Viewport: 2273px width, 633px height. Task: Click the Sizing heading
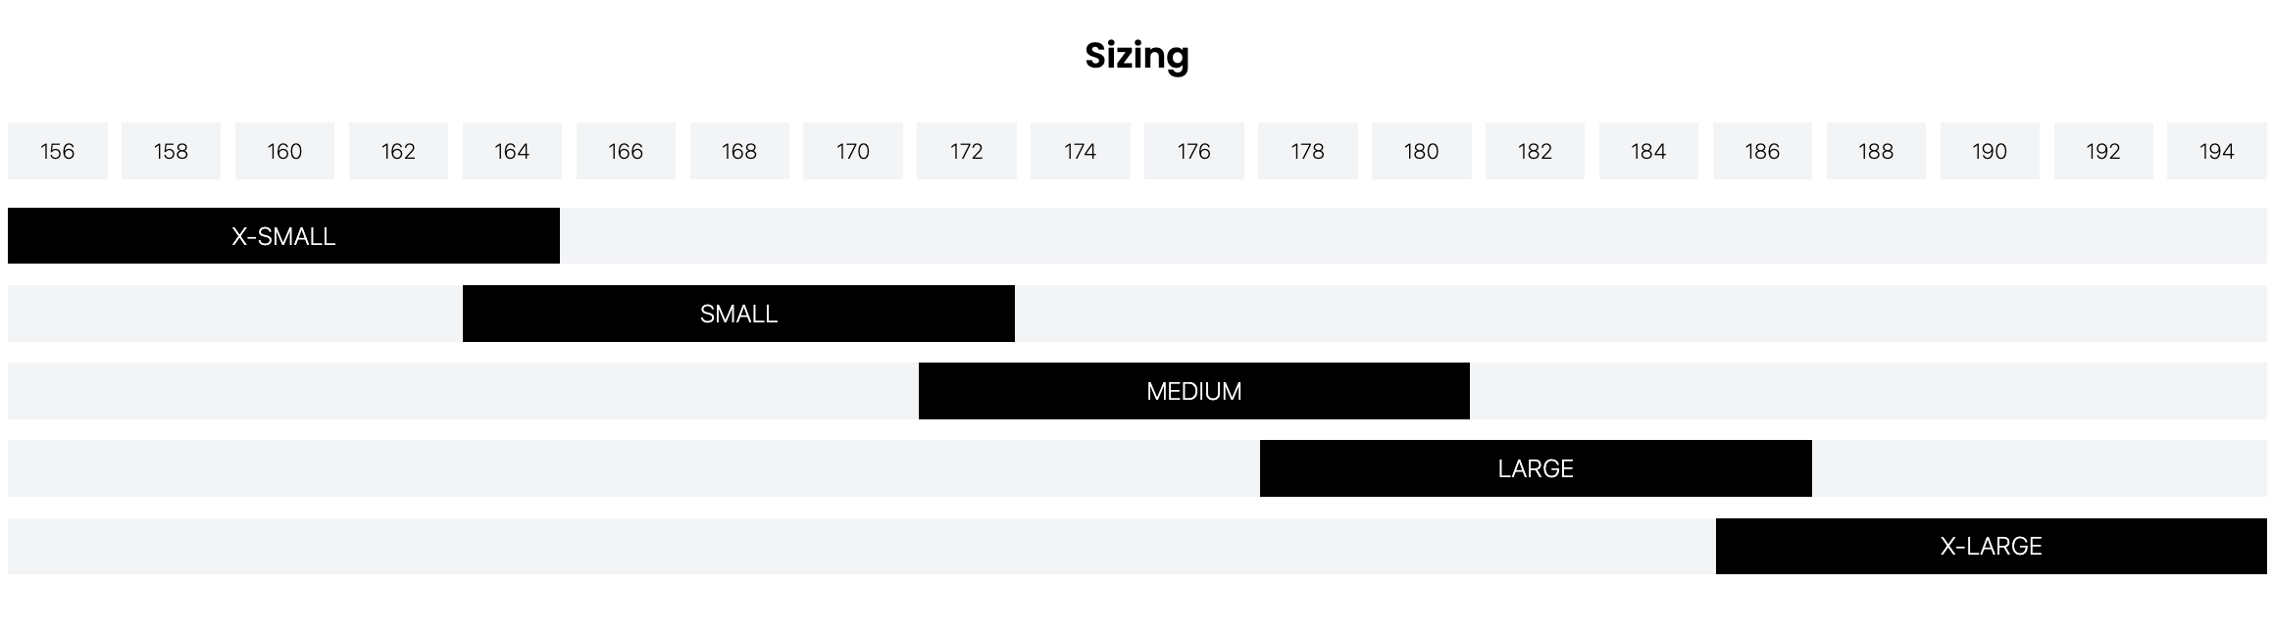(x=1136, y=56)
